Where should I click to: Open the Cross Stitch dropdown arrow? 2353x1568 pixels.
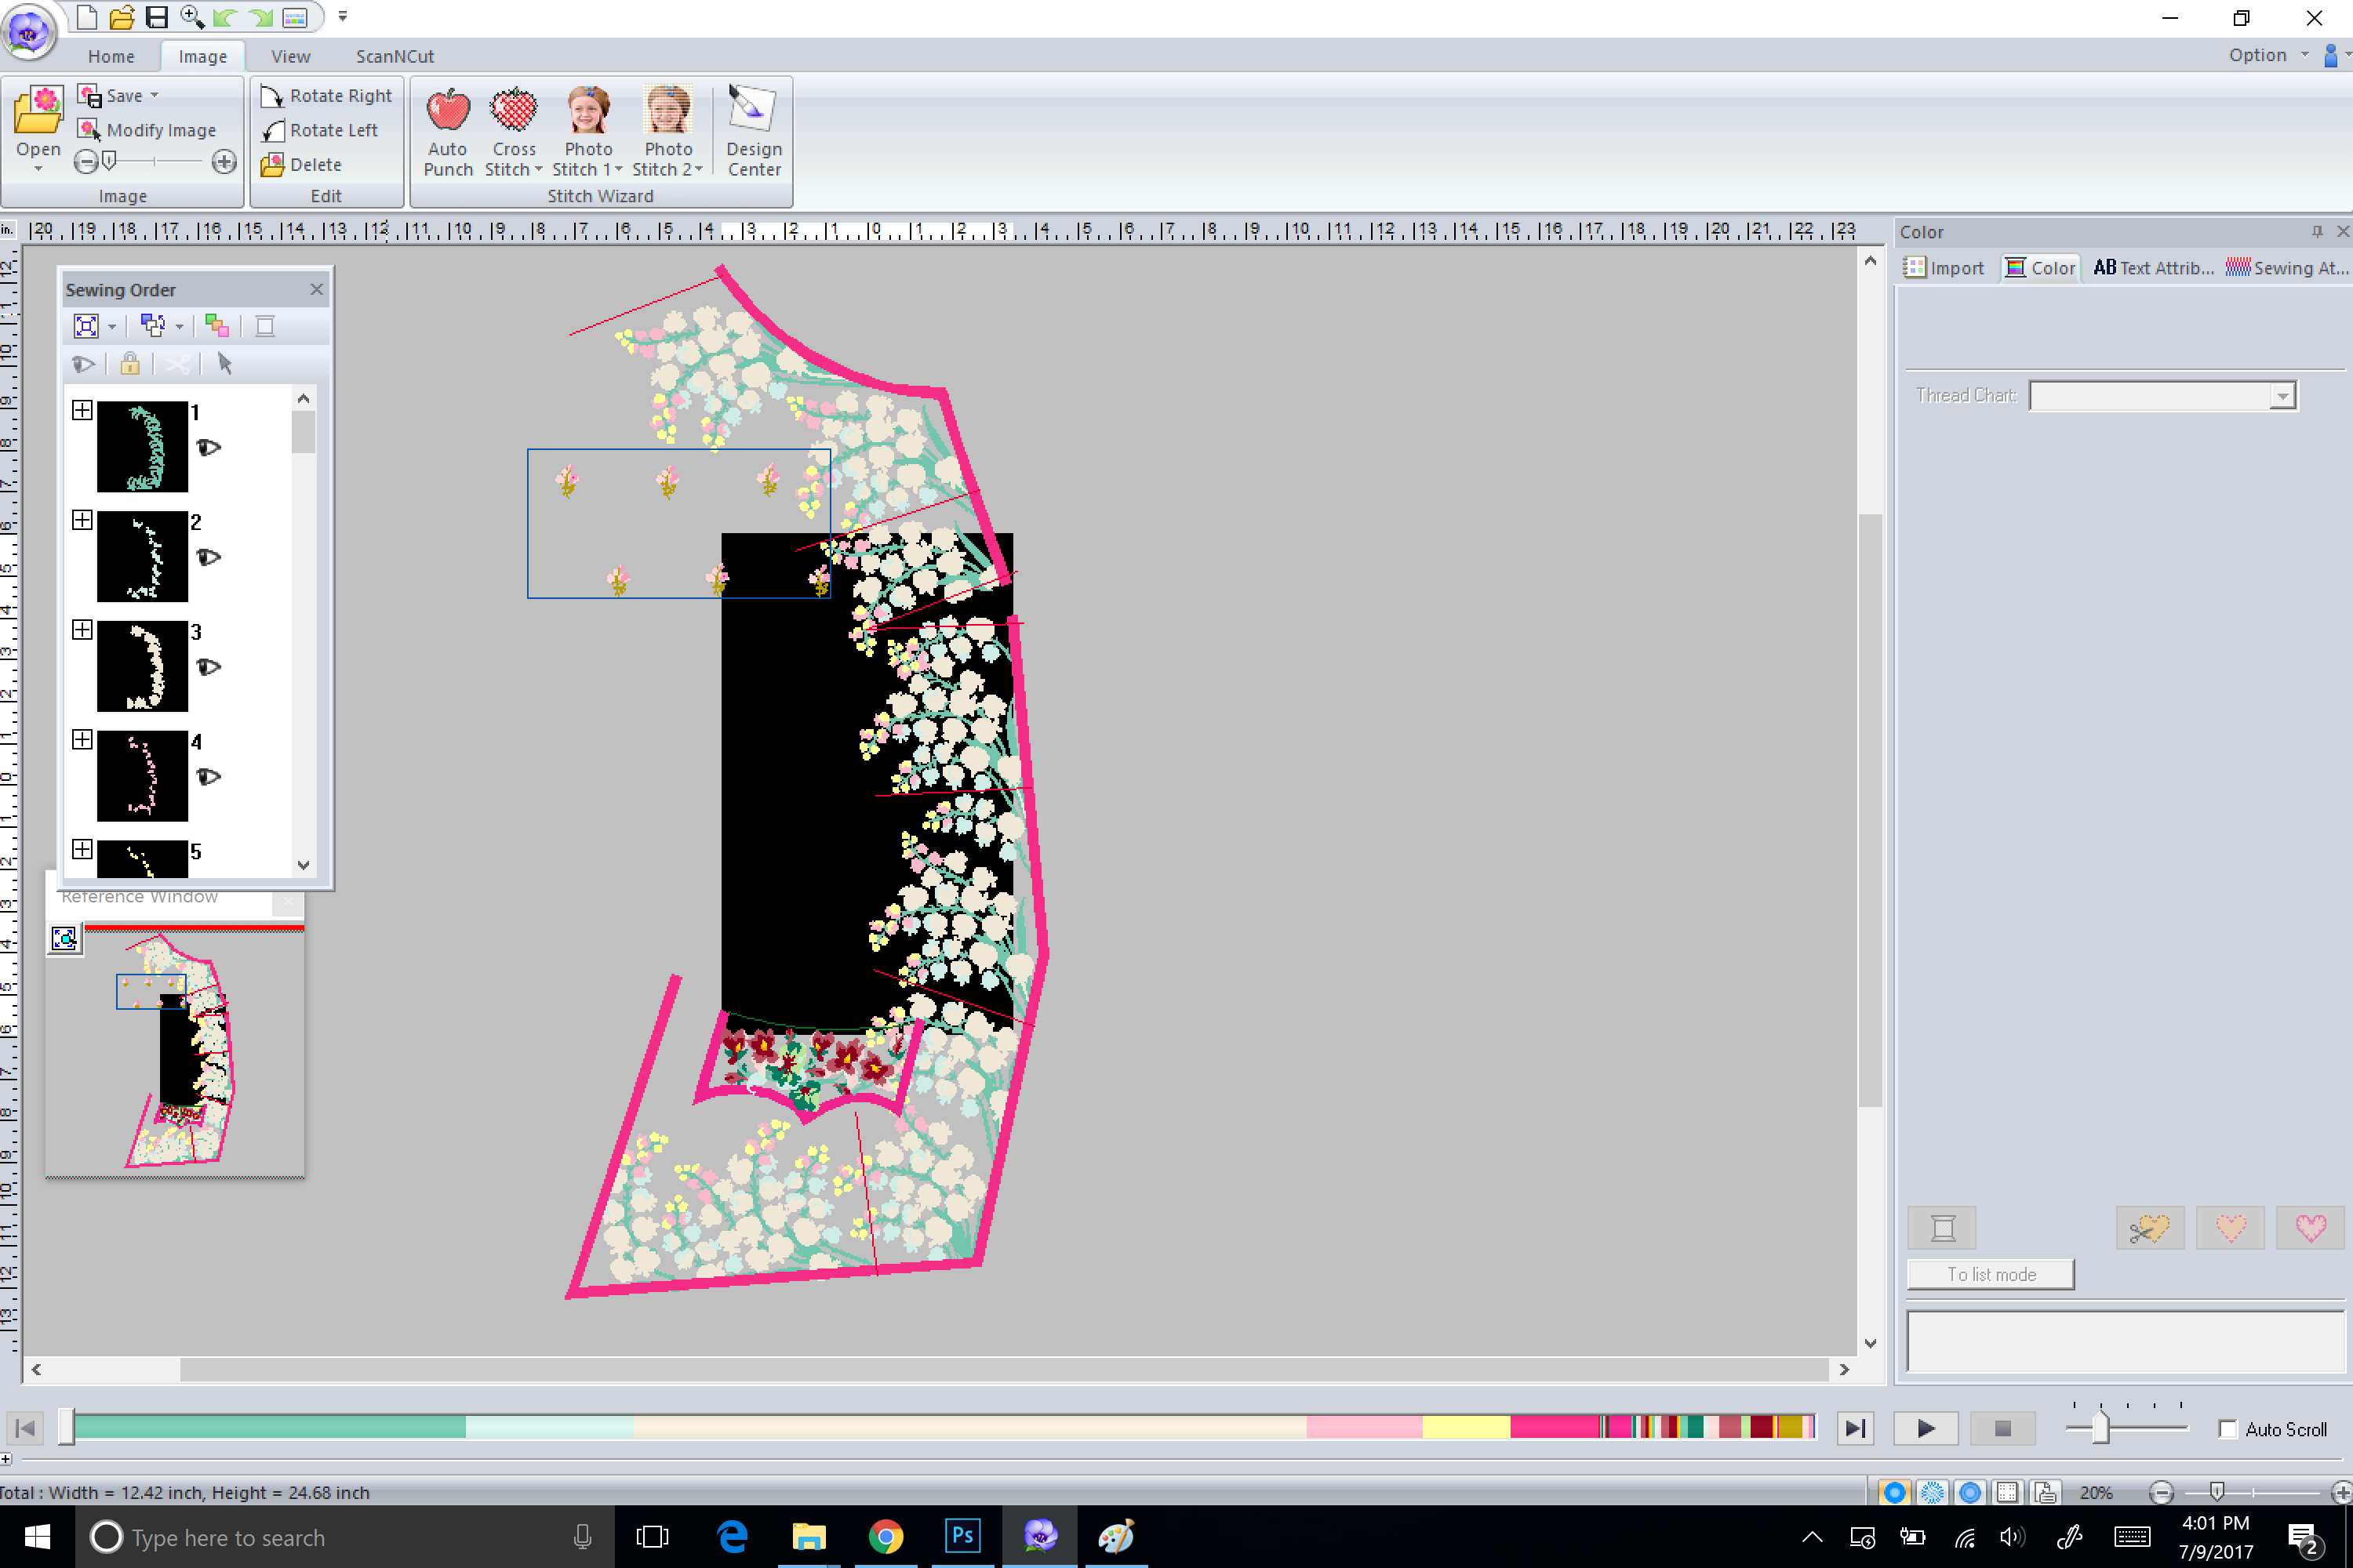pos(540,170)
